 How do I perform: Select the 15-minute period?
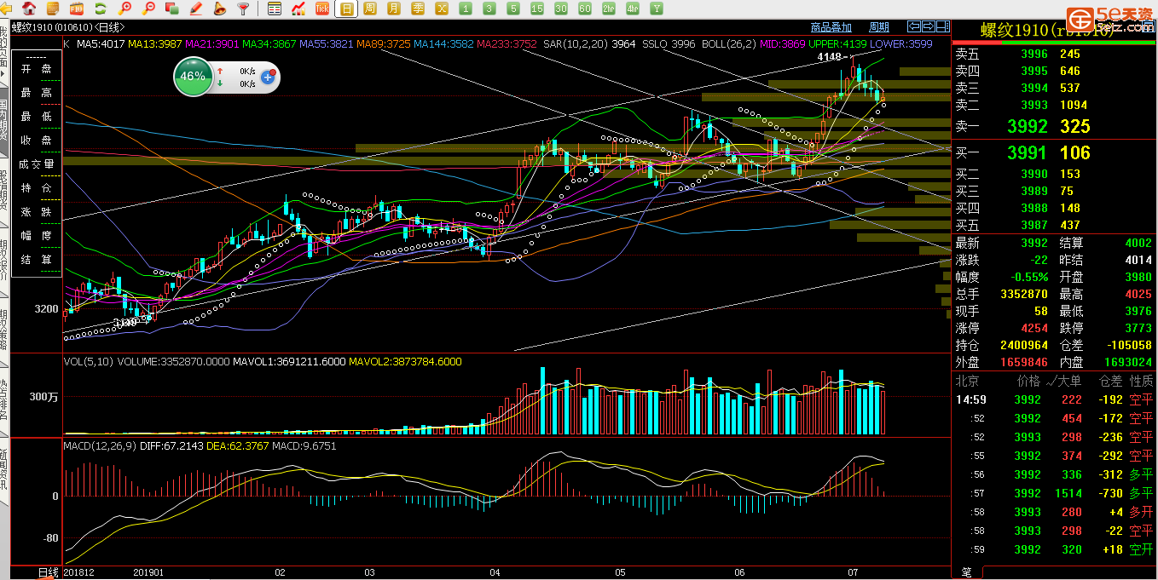537,9
